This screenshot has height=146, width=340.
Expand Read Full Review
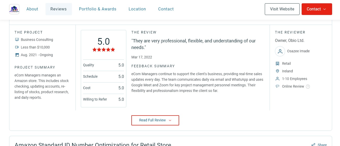155,120
